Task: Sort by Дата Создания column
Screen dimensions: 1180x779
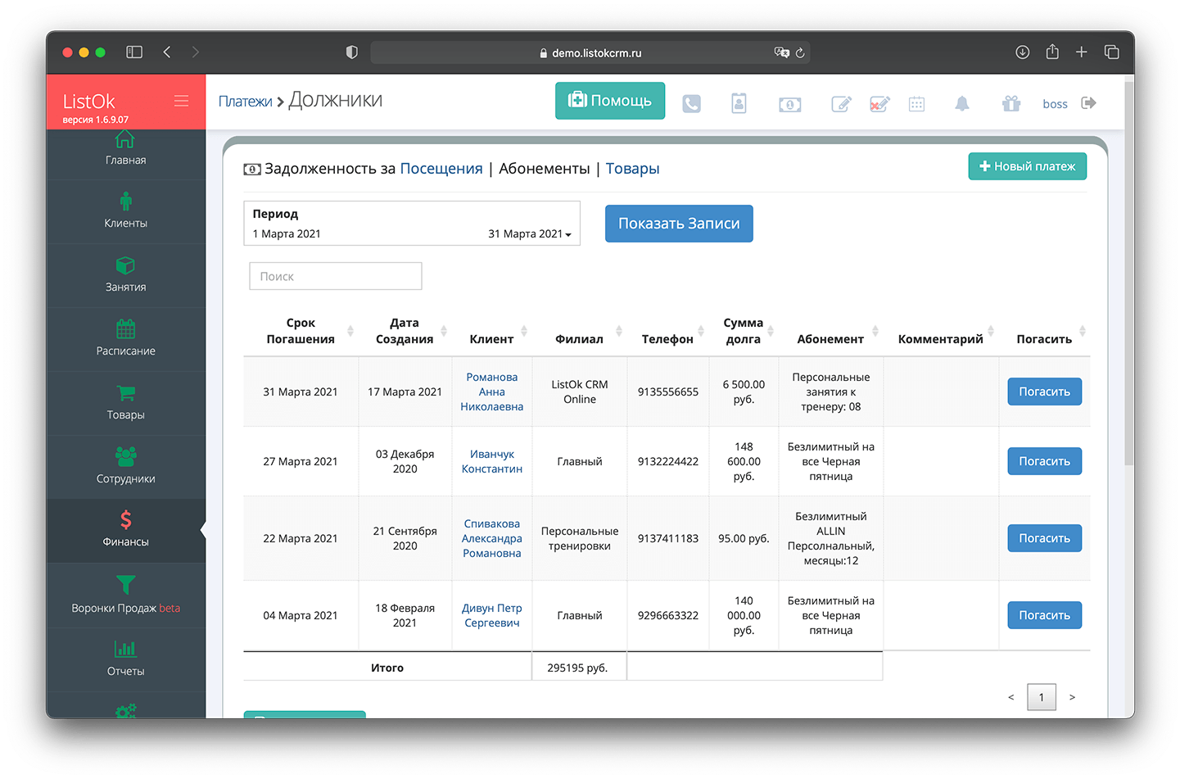Action: 405,331
